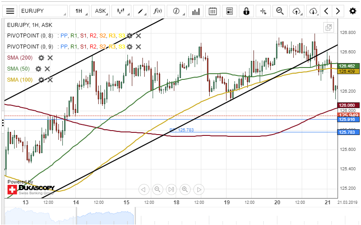Open the hamburger main menu
The image size is (361, 225).
pos(11,11)
